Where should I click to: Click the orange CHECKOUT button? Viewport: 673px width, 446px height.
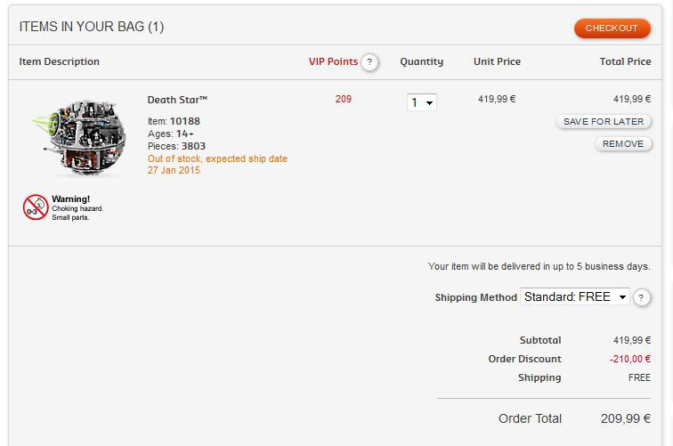612,28
